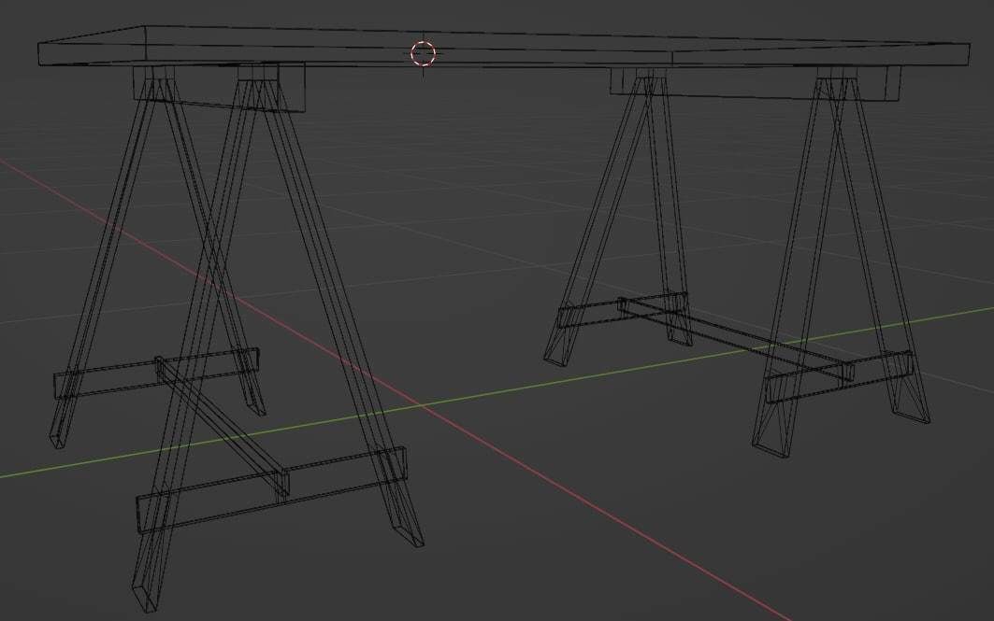Select the front crossbar of the left trestle

coord(270,490)
